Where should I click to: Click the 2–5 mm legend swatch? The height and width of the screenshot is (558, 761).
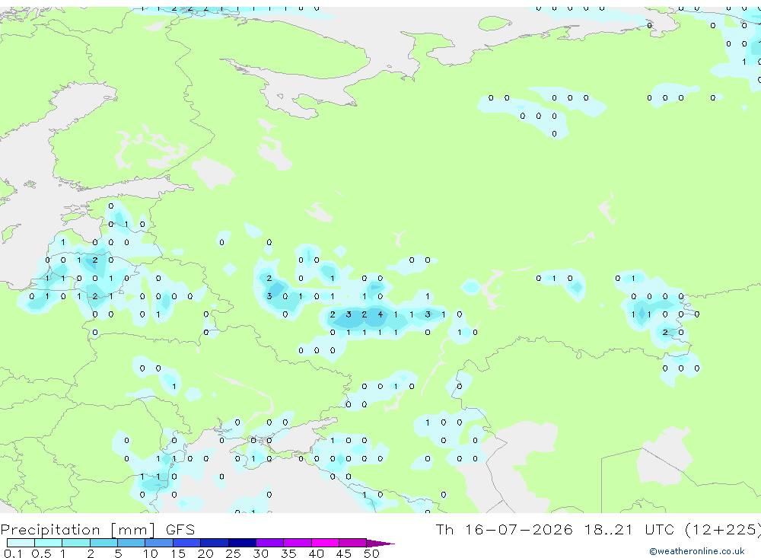[103, 543]
